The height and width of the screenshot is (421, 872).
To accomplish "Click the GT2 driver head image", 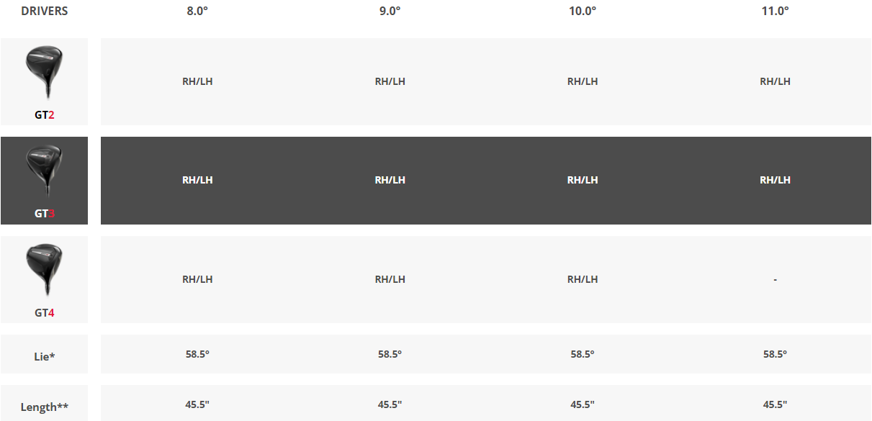I will click(44, 71).
